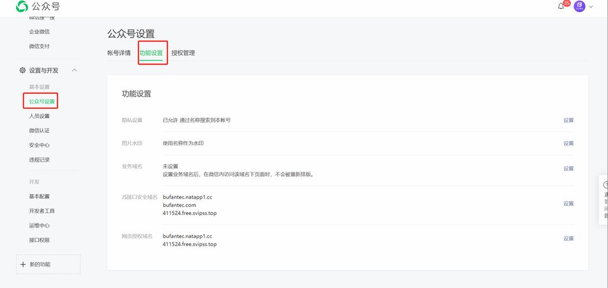Switch to the 帐号详情 tab

119,53
